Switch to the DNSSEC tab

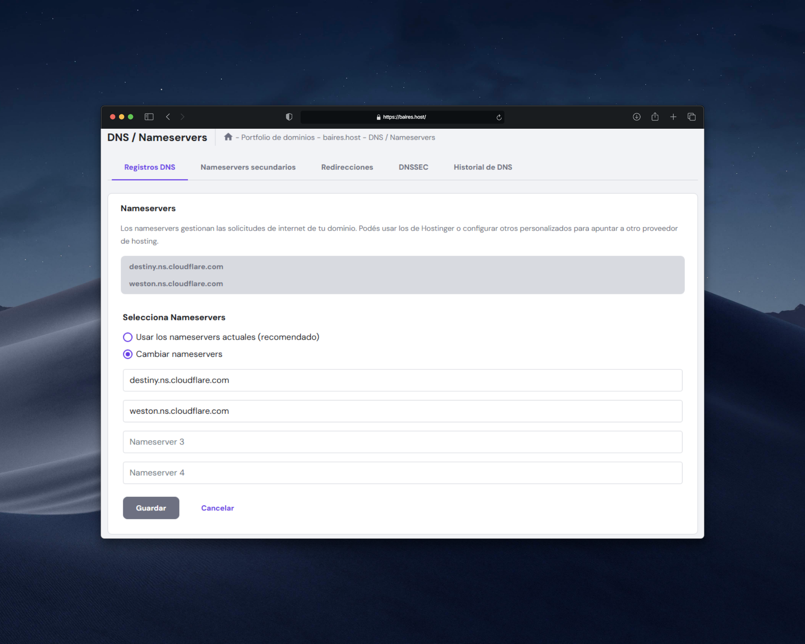(x=413, y=167)
